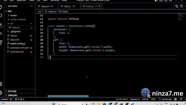The height and width of the screenshot is (105, 186).
Task: Open the Manage gear menu
Action: (x=1, y=92)
